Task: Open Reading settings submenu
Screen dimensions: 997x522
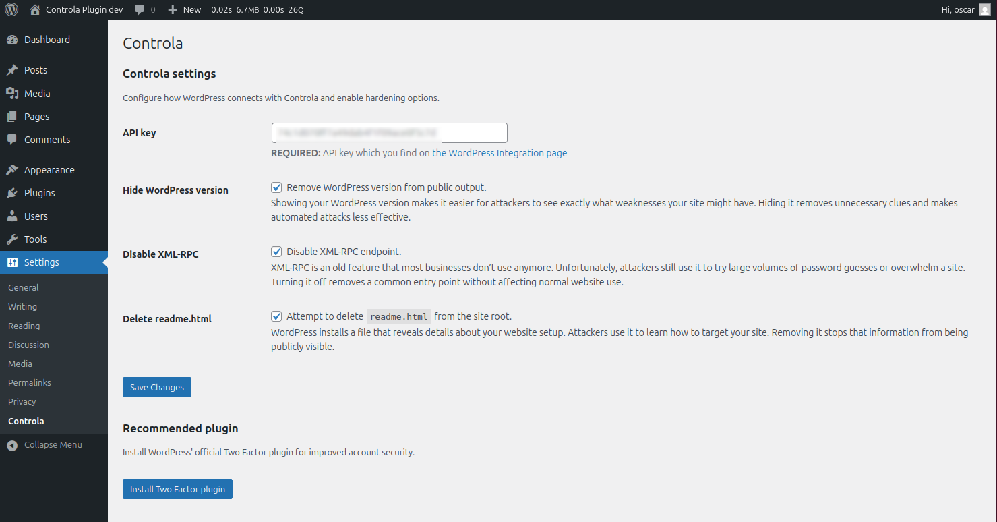Action: click(x=24, y=326)
